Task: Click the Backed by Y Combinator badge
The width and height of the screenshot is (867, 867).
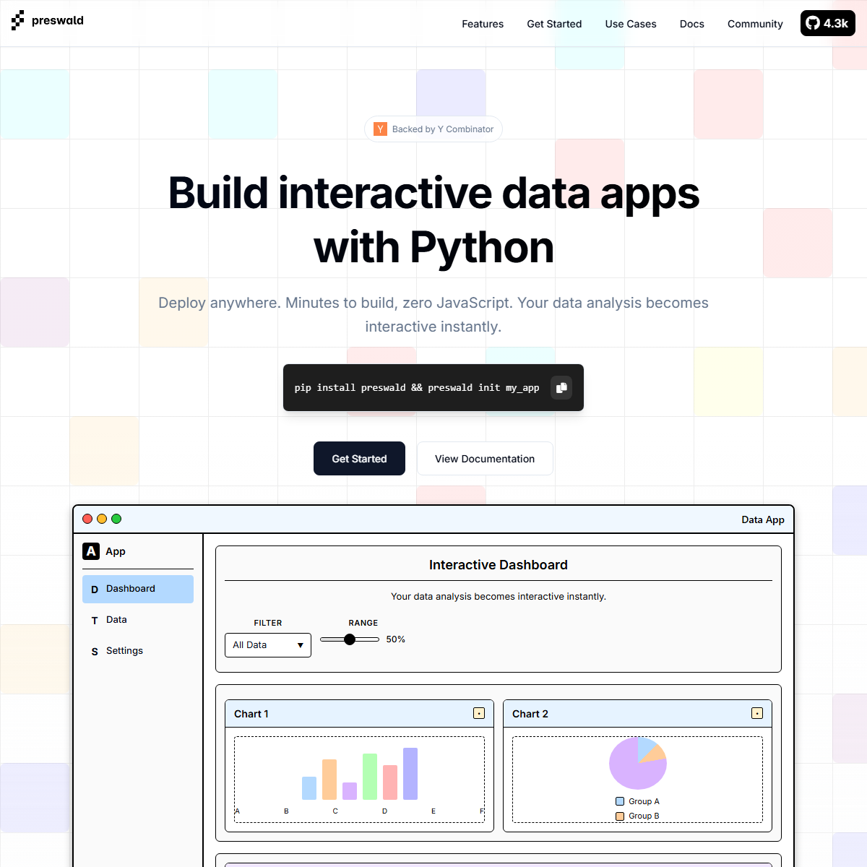Action: coord(433,129)
